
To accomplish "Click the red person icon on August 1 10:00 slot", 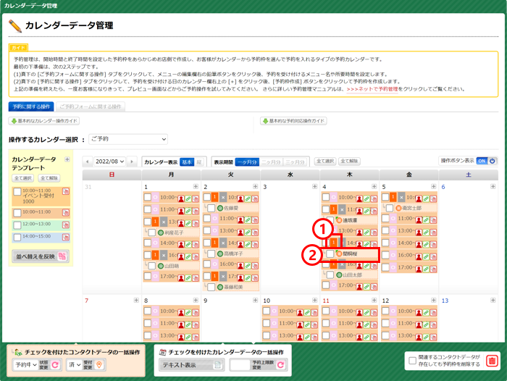I will [x=181, y=198].
